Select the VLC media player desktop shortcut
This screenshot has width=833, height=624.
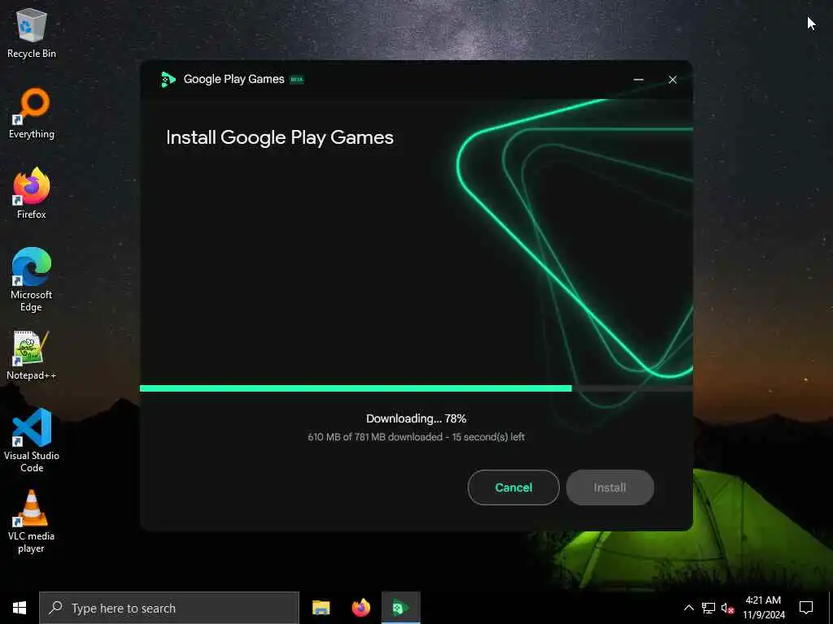coord(32,522)
